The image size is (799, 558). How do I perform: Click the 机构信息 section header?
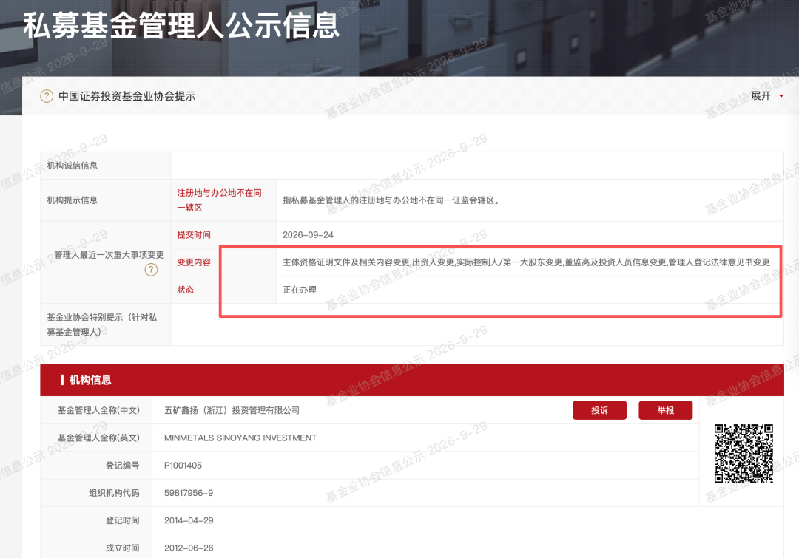click(90, 380)
